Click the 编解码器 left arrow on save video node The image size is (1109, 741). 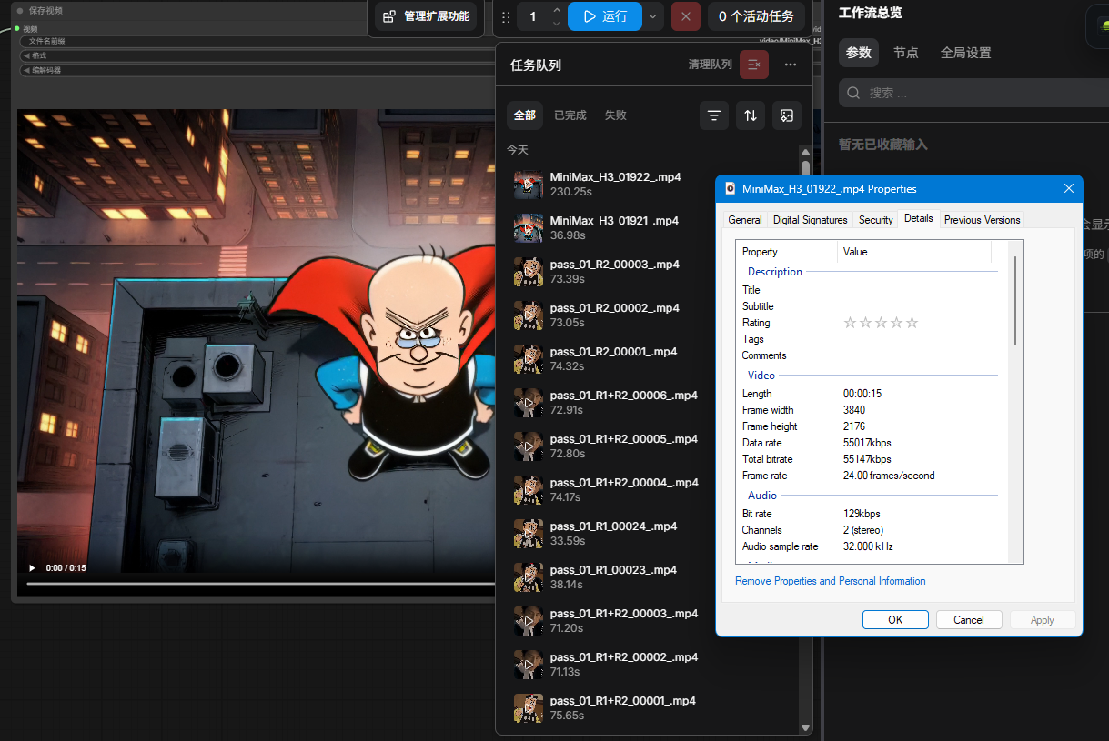point(26,70)
